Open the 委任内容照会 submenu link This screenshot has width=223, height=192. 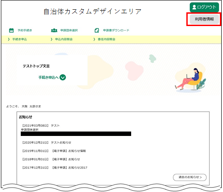pos(106,39)
